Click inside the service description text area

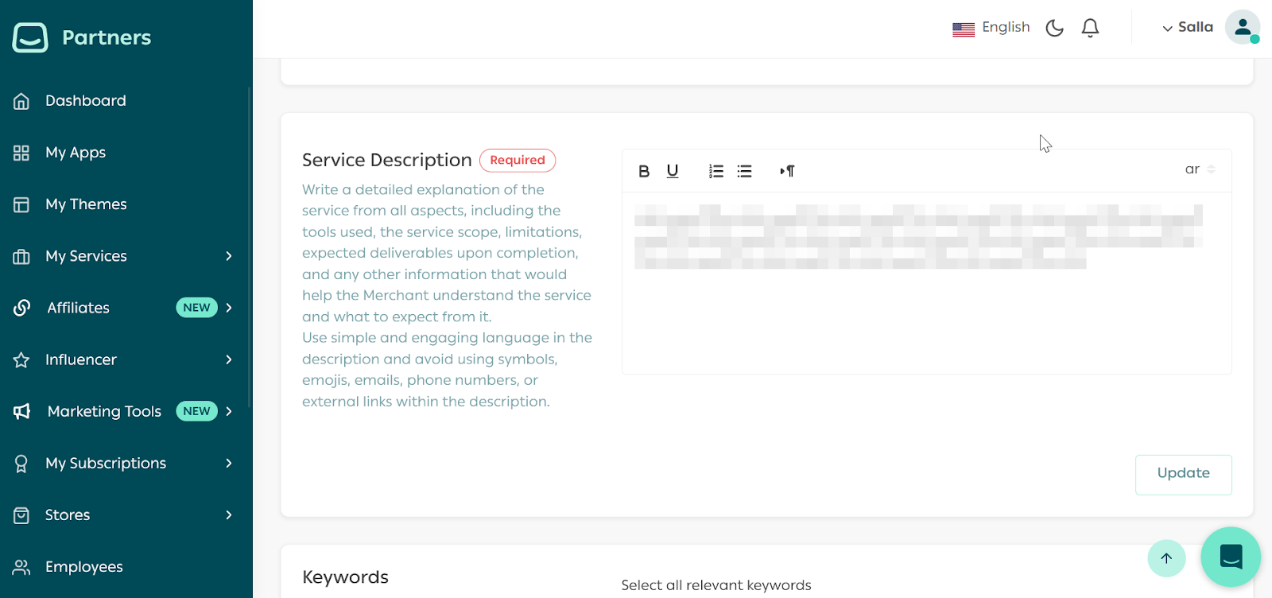[x=926, y=318]
